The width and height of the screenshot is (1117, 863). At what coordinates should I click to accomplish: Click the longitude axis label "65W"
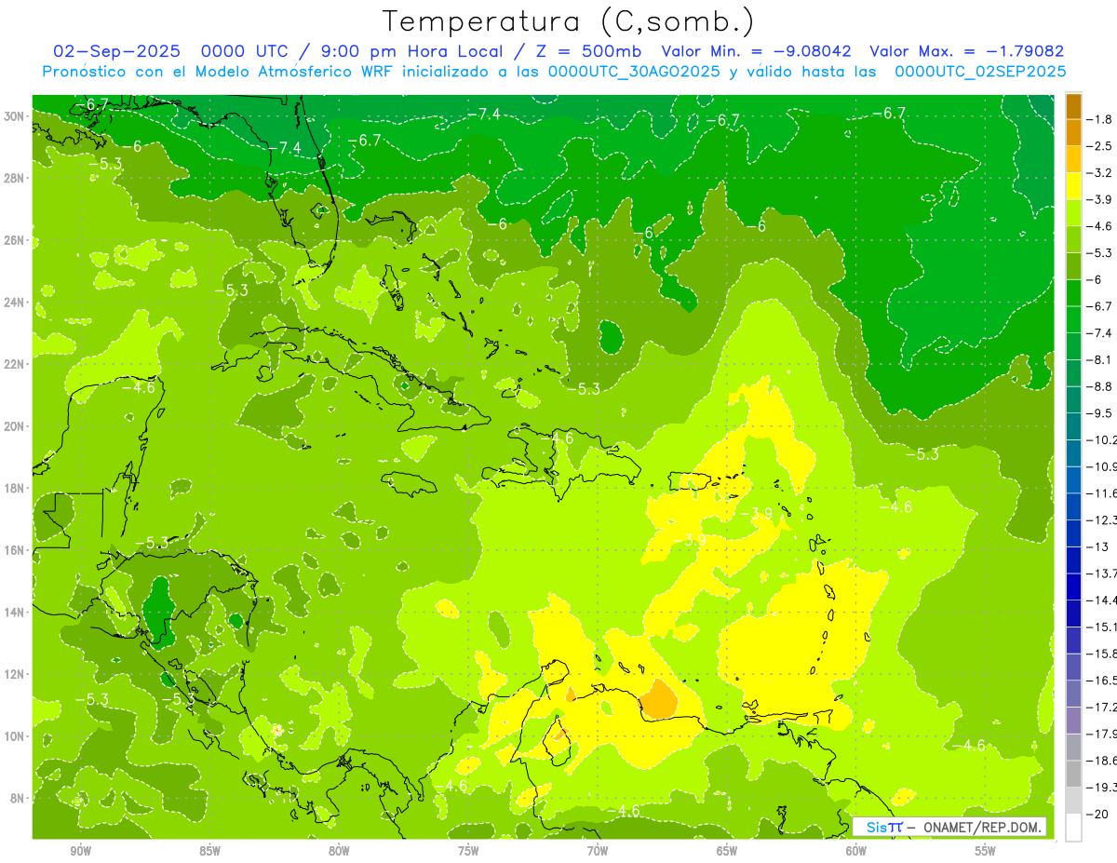(727, 851)
